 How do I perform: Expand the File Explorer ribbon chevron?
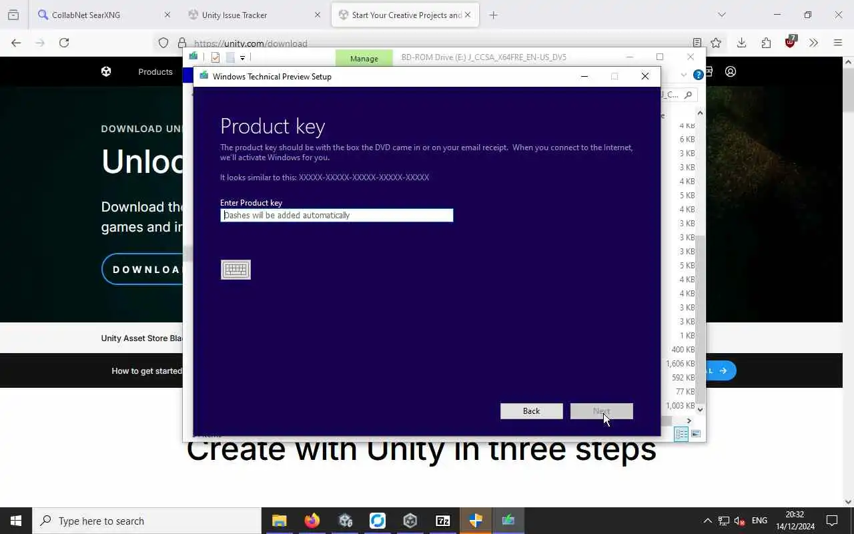(x=683, y=75)
